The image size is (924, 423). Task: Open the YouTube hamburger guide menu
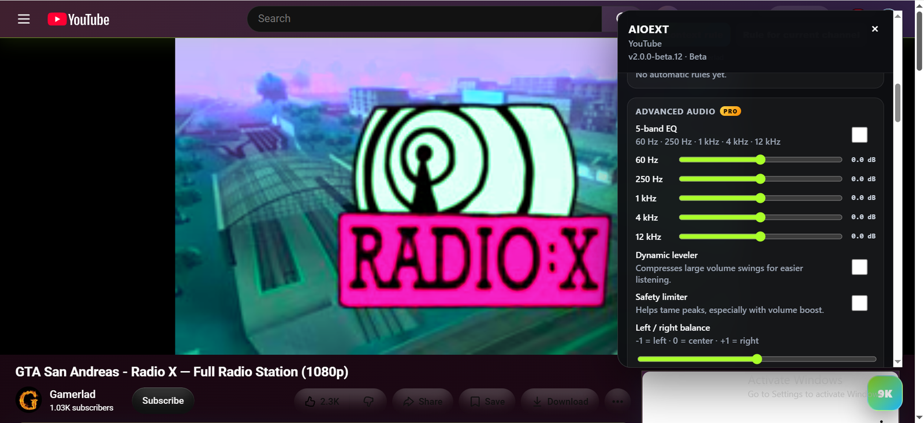click(24, 19)
